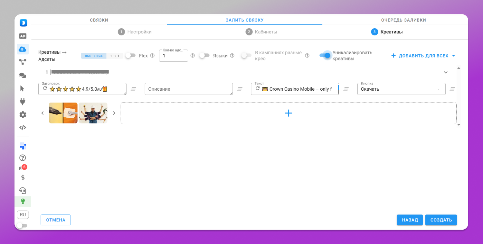Click the support headset icon
Screen dimensions: 483x244
click(23, 191)
